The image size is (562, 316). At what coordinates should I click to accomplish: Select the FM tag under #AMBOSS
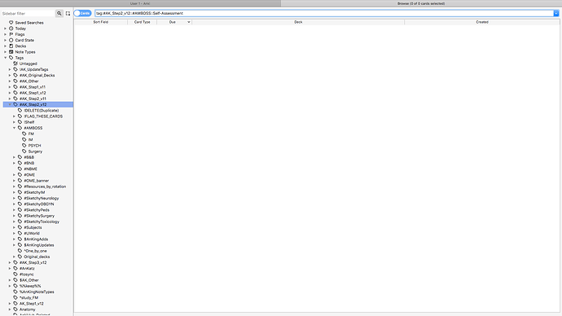click(31, 134)
